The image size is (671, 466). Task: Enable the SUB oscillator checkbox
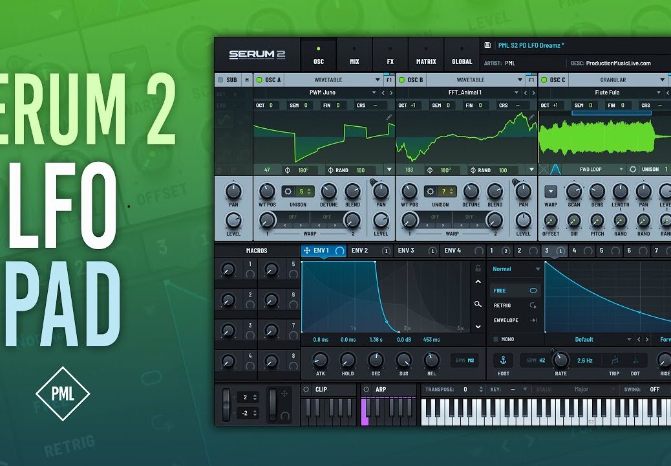point(220,80)
